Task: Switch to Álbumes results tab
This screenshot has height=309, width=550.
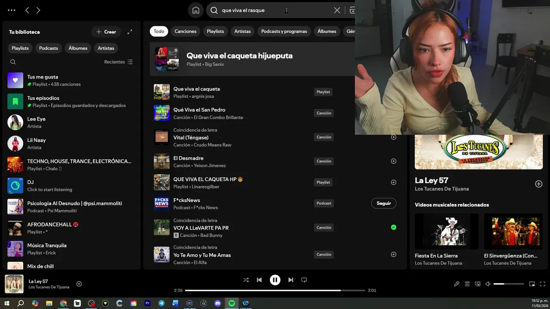Action: coord(327,31)
